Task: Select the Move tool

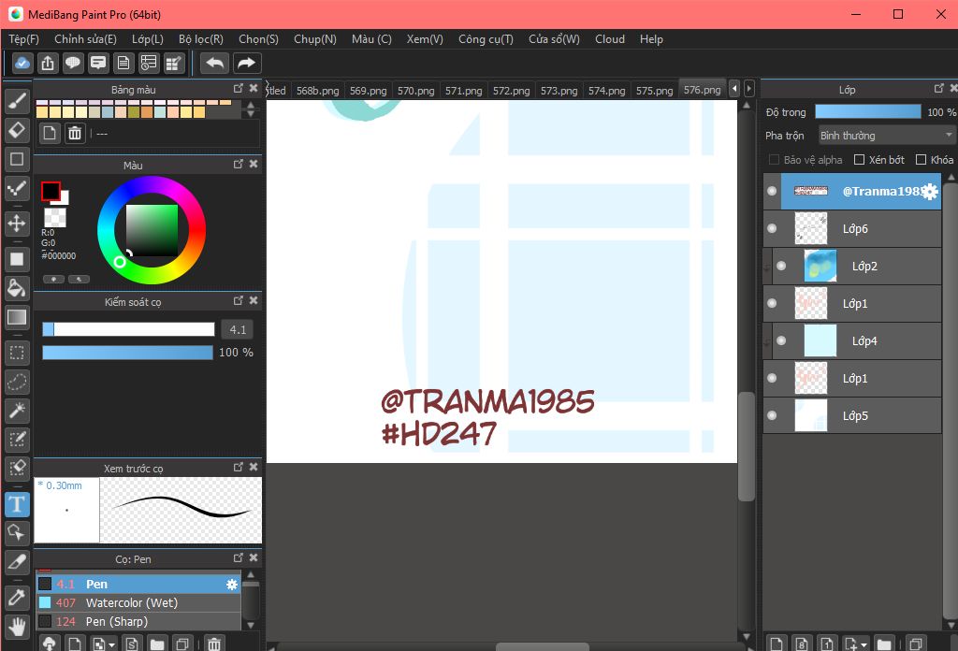Action: pyautogui.click(x=17, y=223)
